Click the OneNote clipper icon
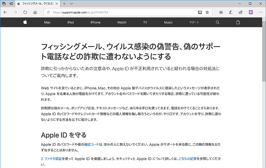Screen dimensions: 266x168 (251, 12)
